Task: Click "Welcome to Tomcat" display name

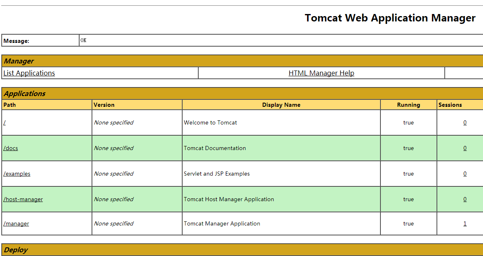Action: [211, 122]
